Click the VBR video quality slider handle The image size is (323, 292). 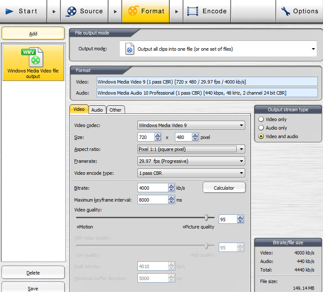click(x=206, y=246)
